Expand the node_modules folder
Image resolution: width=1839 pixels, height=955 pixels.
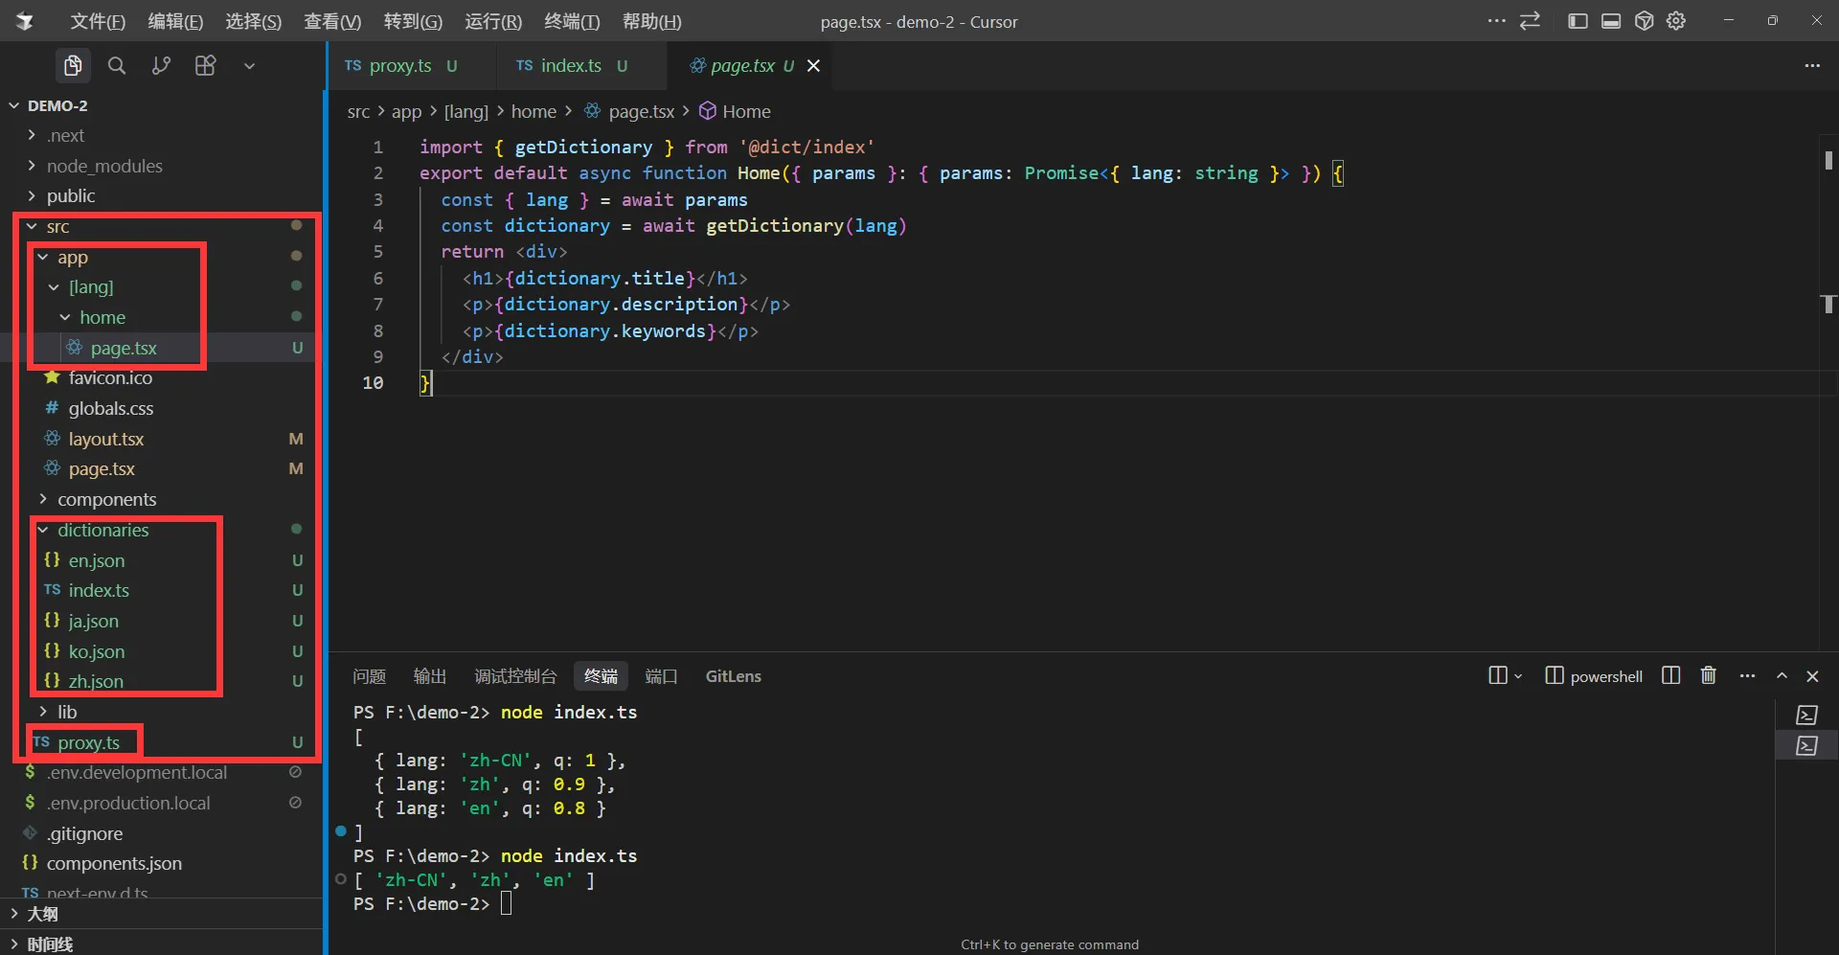coord(104,166)
